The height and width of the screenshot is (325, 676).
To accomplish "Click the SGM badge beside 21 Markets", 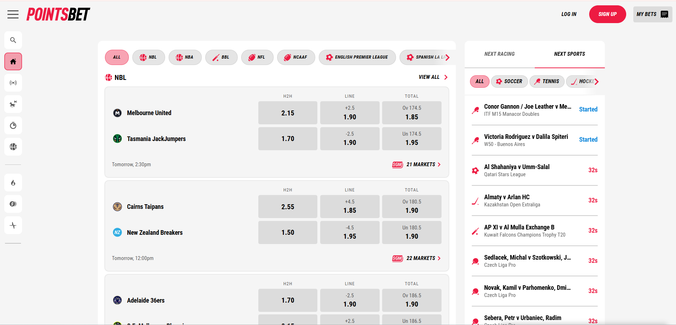I will click(x=397, y=164).
